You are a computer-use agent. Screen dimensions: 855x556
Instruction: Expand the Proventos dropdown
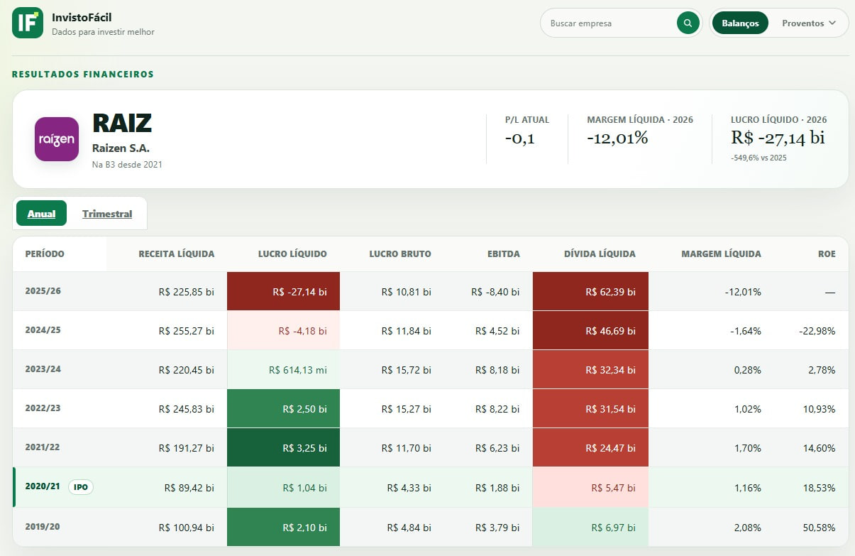pyautogui.click(x=809, y=23)
